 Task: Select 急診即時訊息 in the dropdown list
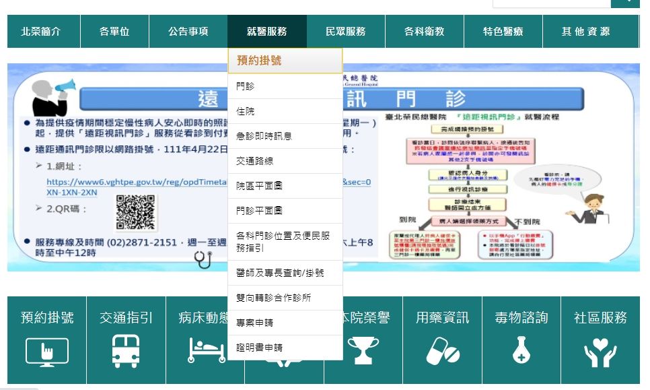pyautogui.click(x=264, y=136)
